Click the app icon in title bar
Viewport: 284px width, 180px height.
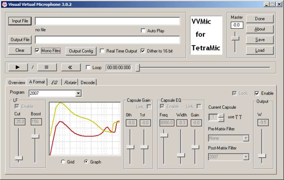tap(4, 4)
